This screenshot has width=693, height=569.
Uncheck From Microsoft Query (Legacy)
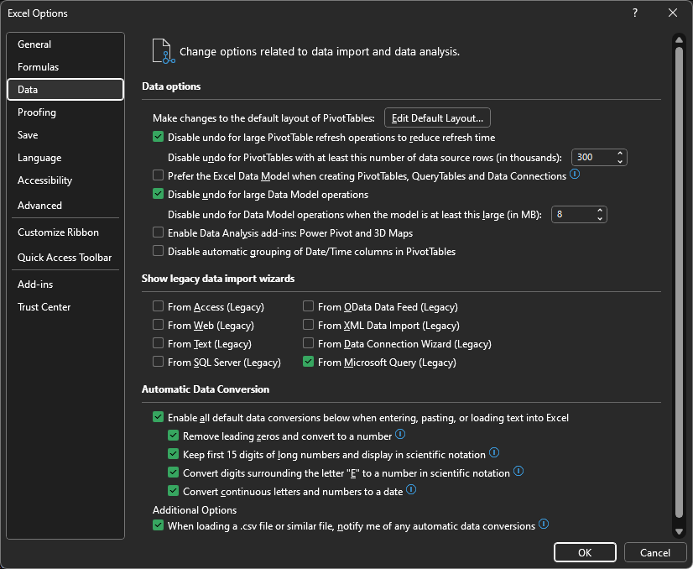308,362
